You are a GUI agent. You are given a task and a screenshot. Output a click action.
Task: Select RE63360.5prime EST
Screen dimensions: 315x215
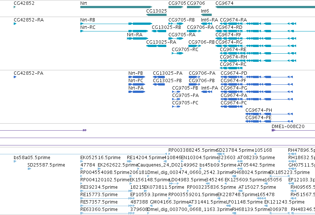[107, 213]
